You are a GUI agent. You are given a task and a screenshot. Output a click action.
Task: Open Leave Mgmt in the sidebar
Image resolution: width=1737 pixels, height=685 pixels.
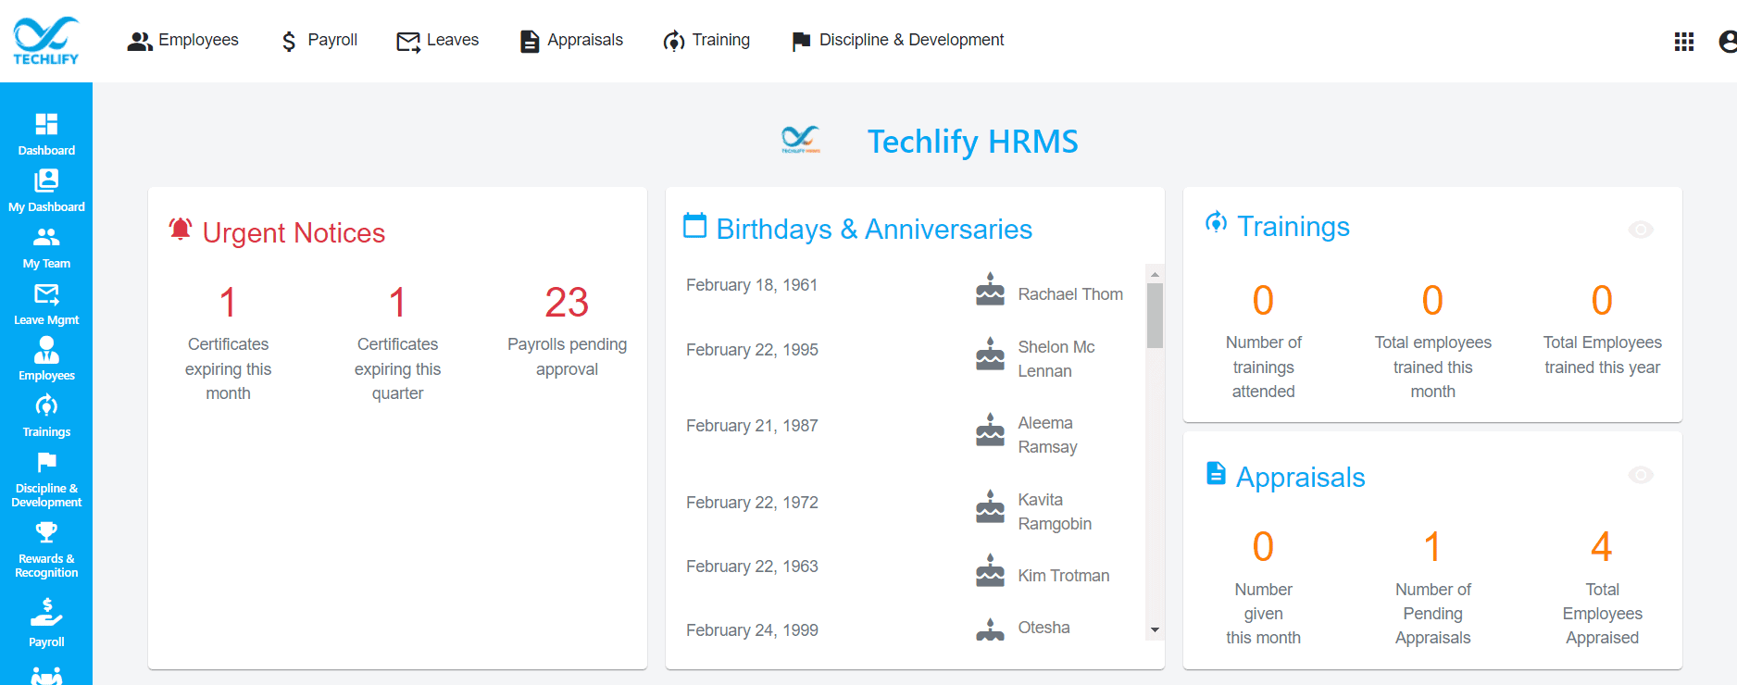[x=46, y=305]
